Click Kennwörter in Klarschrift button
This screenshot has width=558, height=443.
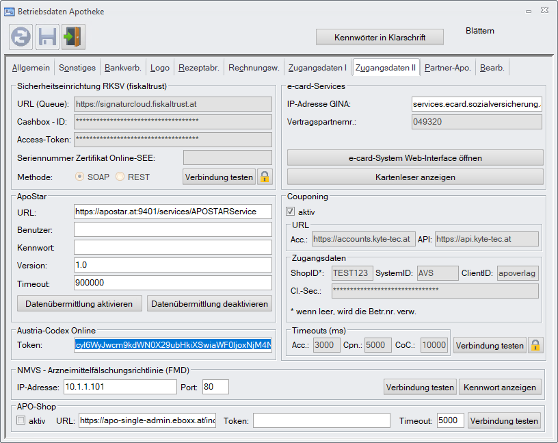[x=380, y=38]
